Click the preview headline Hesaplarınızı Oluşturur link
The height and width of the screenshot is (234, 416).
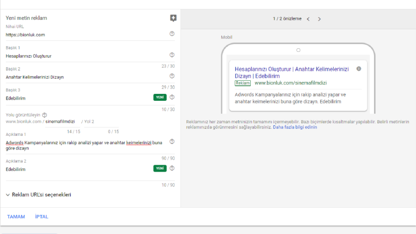292,72
